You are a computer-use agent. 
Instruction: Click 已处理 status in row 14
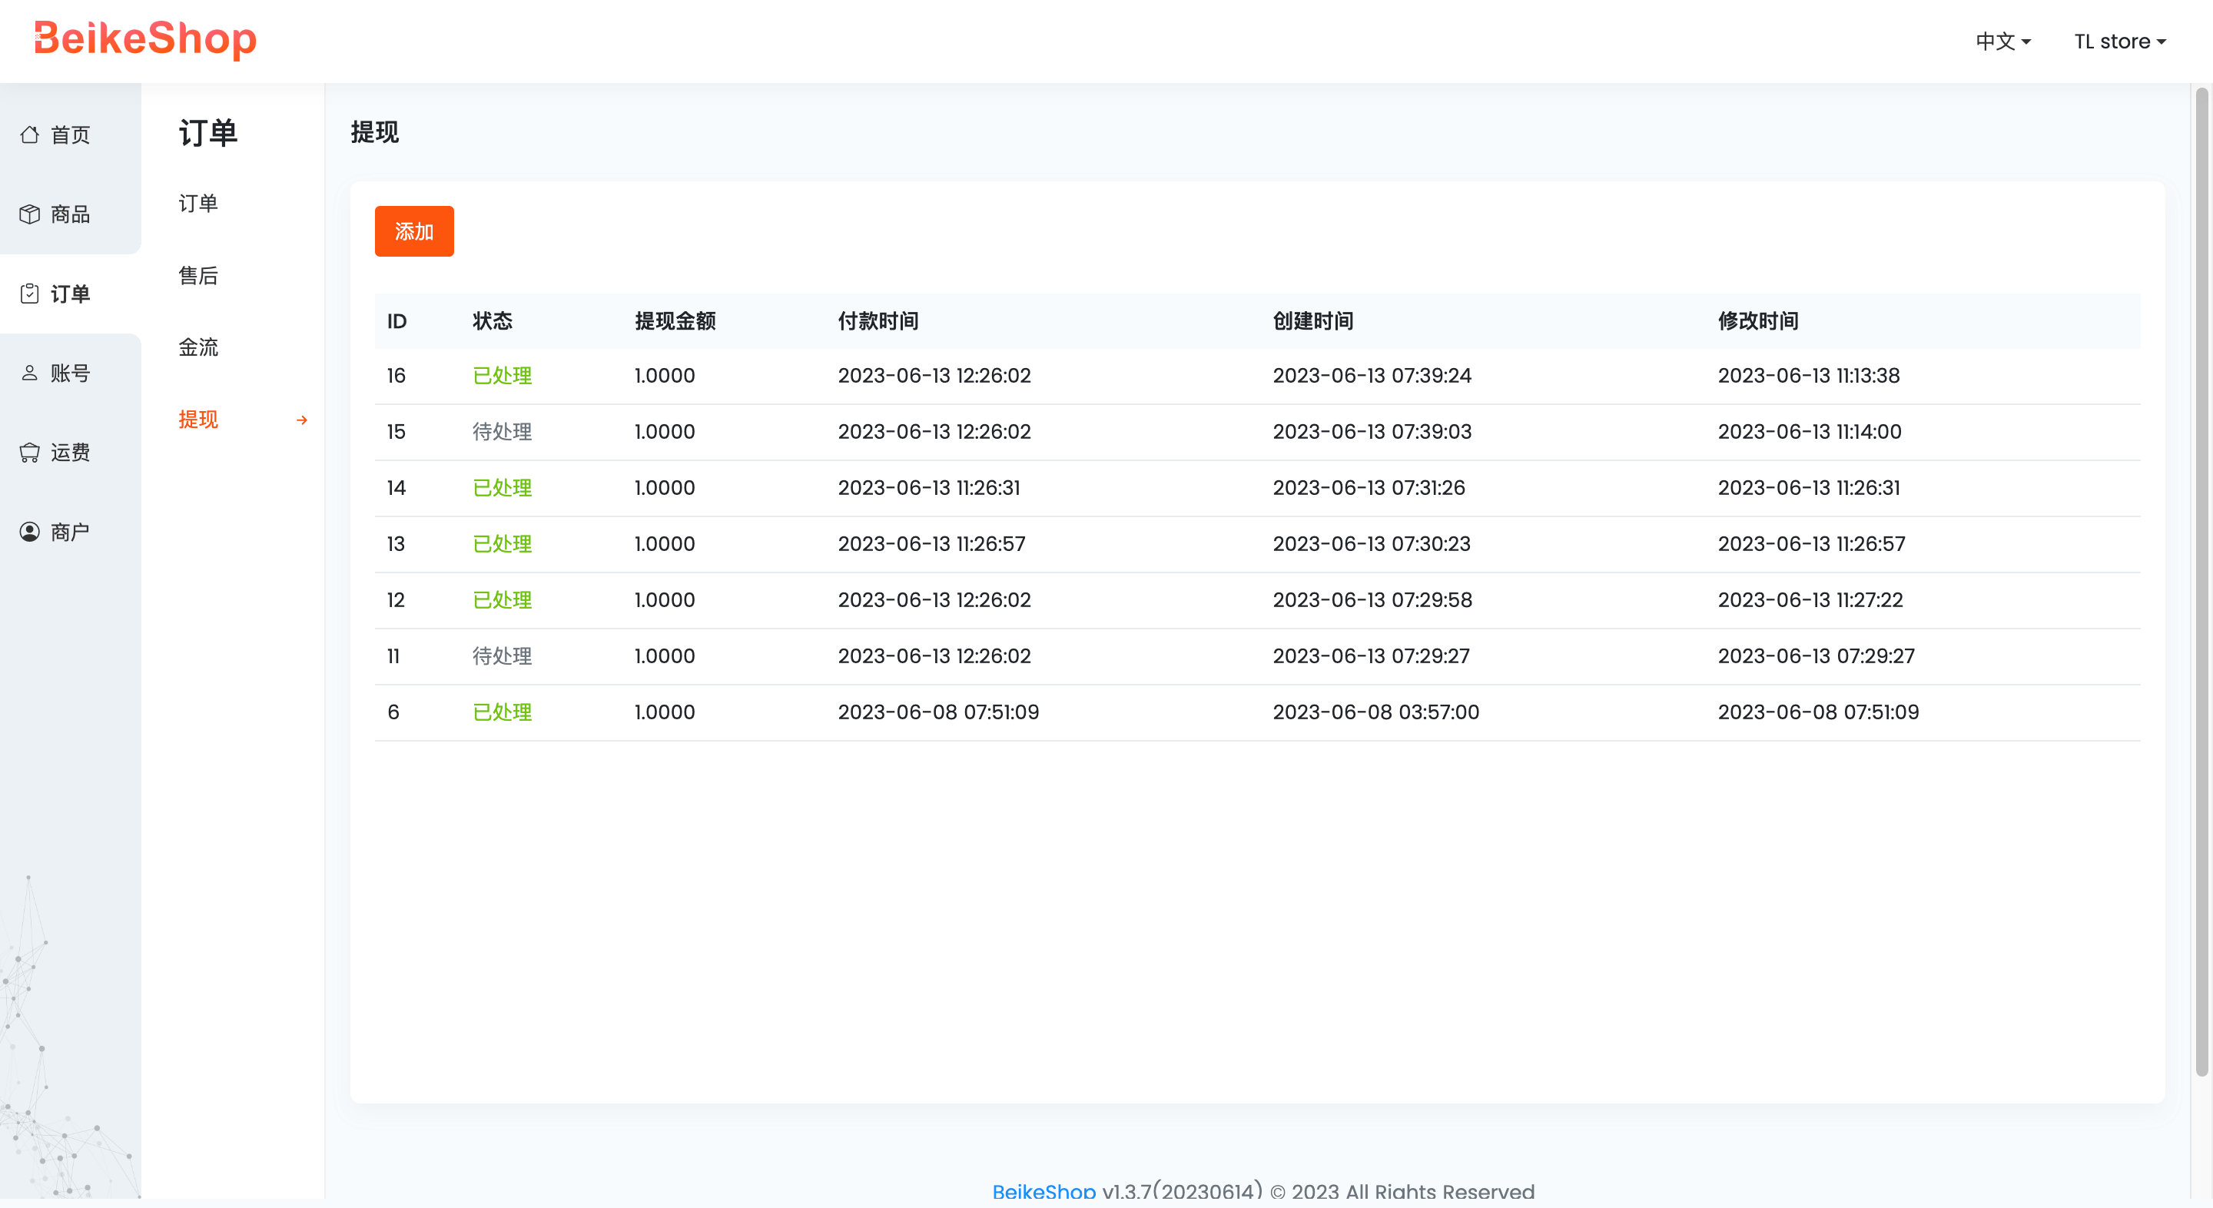(503, 488)
